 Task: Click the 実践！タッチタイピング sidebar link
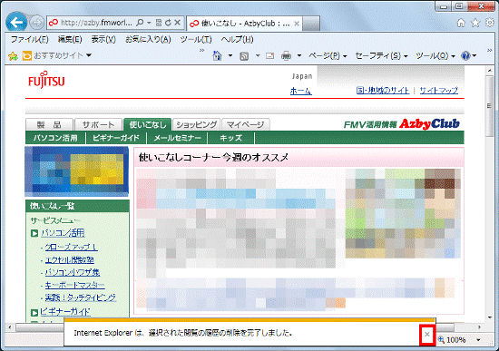point(80,297)
